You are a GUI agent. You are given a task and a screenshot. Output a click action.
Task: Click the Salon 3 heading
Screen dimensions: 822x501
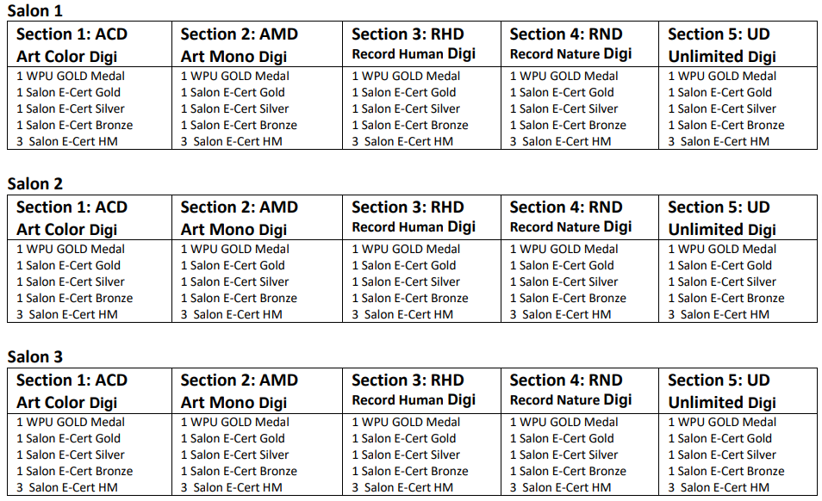(x=34, y=356)
